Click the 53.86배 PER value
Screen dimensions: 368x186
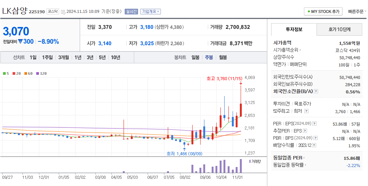point(340,124)
